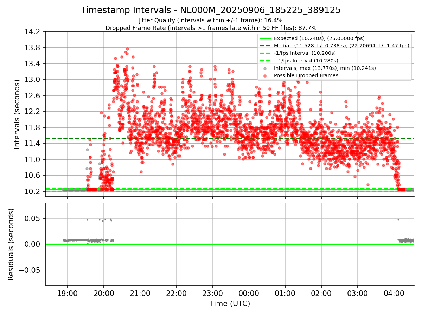The height and width of the screenshot is (316, 422).
Task: Click the "21:00" x-axis tick label
Action: [140, 293]
